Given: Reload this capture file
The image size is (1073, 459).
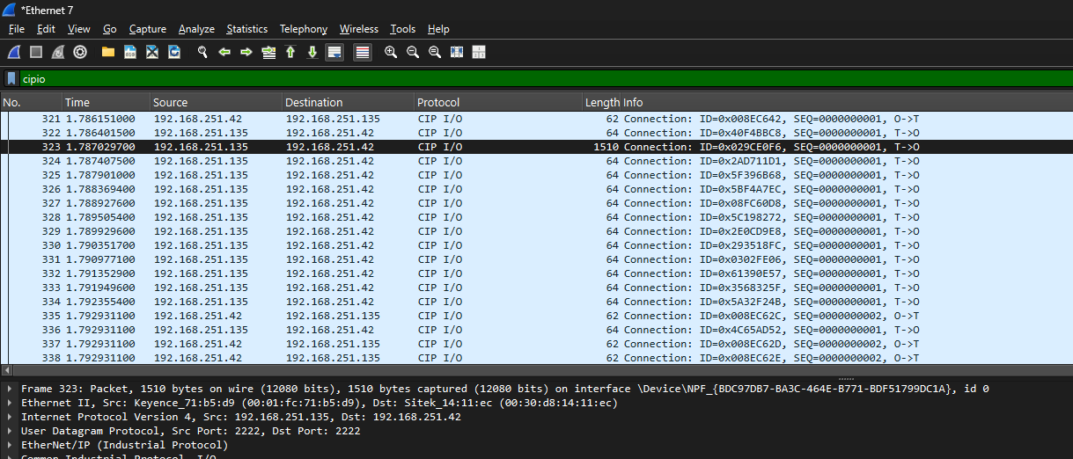Looking at the screenshot, I should [x=174, y=52].
